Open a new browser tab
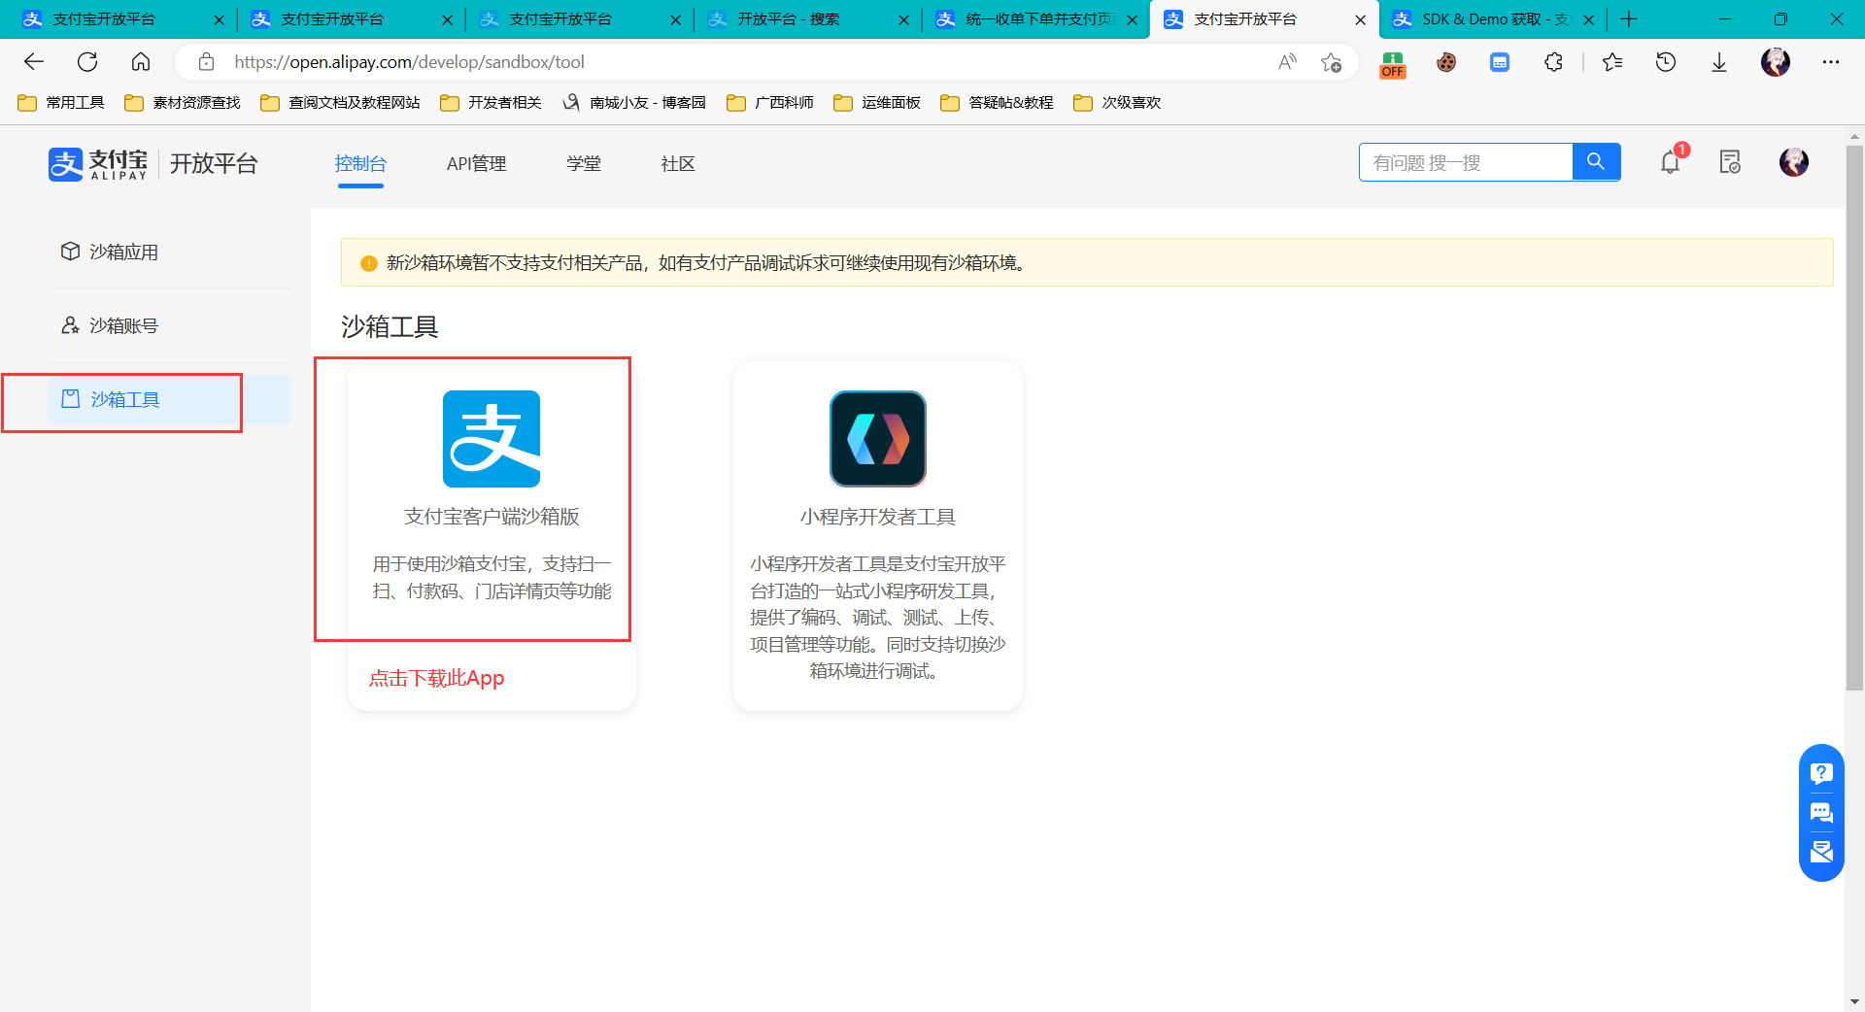Screen dimensions: 1865x1012 pyautogui.click(x=1629, y=19)
